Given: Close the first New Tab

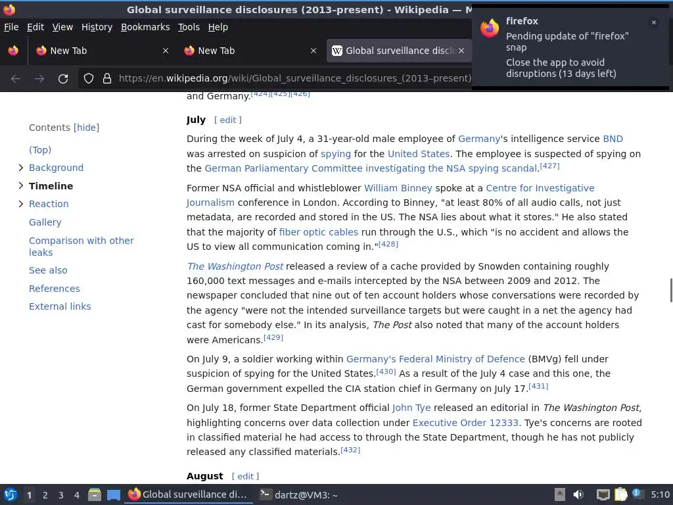Looking at the screenshot, I should point(165,51).
